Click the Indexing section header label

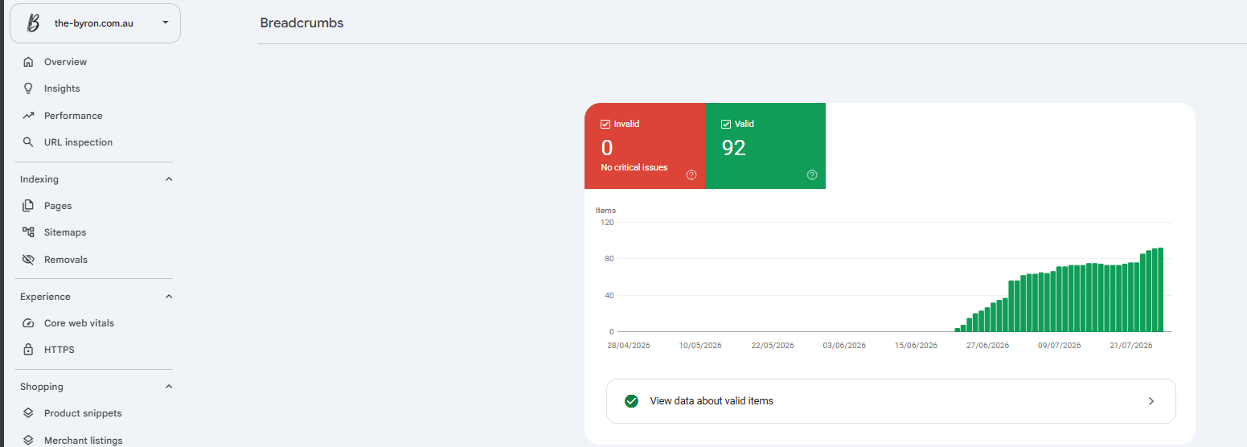click(39, 179)
